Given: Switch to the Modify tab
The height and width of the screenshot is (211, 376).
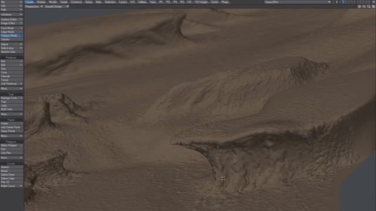Looking at the screenshot, I should pos(53,2).
